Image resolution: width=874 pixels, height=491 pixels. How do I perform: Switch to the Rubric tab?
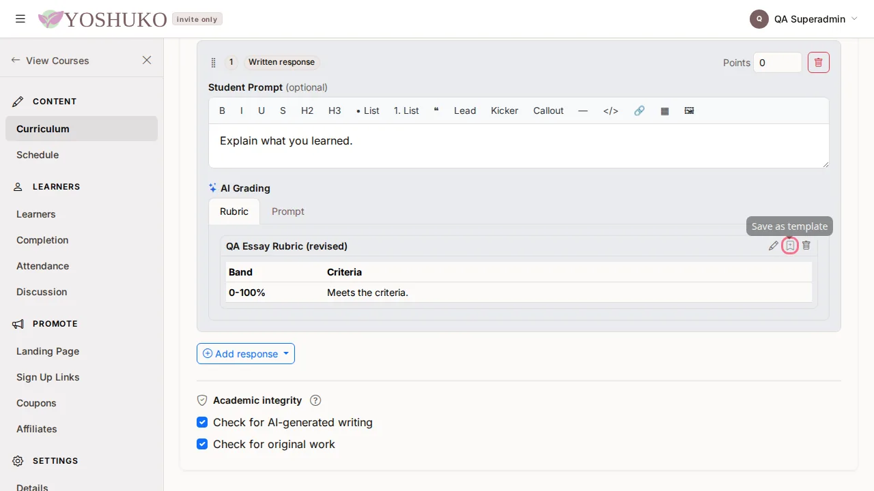coord(234,211)
